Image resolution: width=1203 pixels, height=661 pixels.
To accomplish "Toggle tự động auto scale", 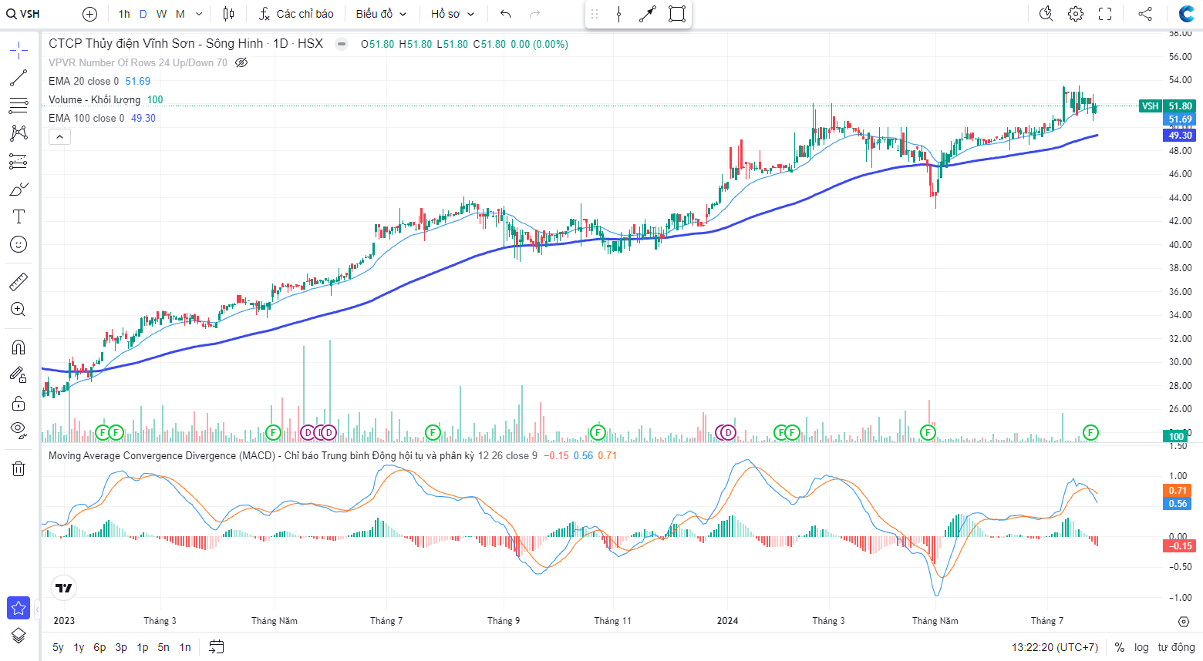I will point(1176,647).
